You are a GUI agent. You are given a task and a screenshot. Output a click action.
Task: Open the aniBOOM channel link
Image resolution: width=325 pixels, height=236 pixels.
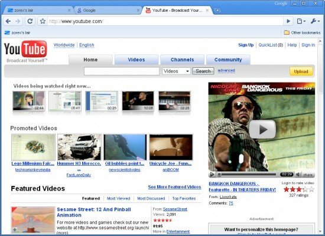171,170
